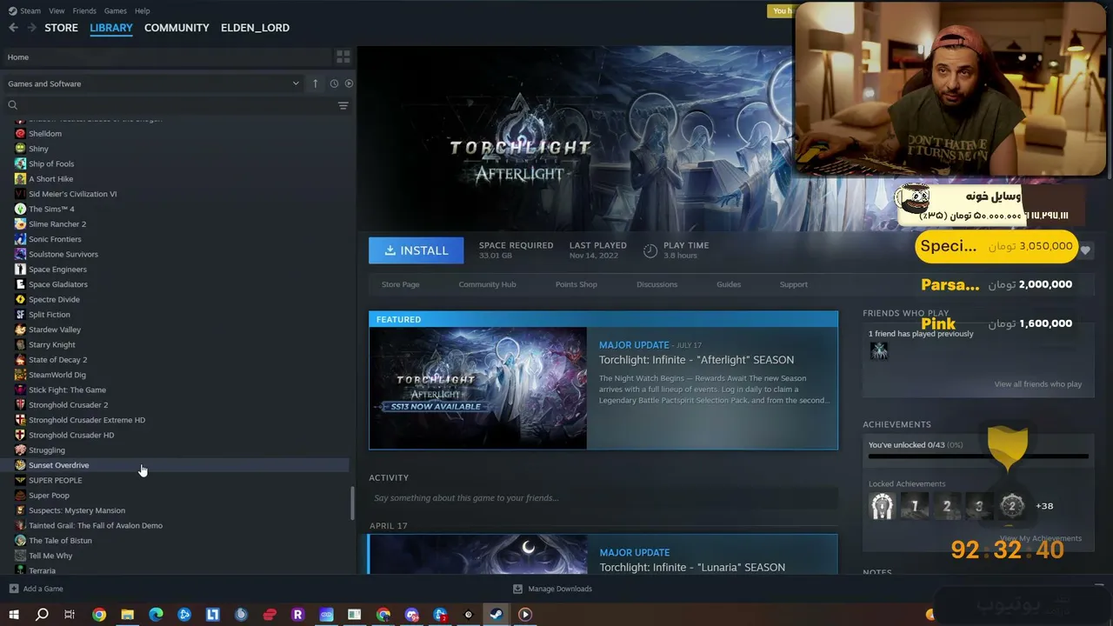This screenshot has height=626, width=1113.
Task: Open the Store Page link
Action: pyautogui.click(x=400, y=284)
